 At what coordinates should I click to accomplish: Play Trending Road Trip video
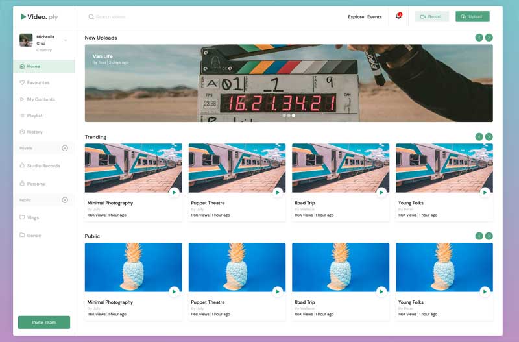click(381, 192)
